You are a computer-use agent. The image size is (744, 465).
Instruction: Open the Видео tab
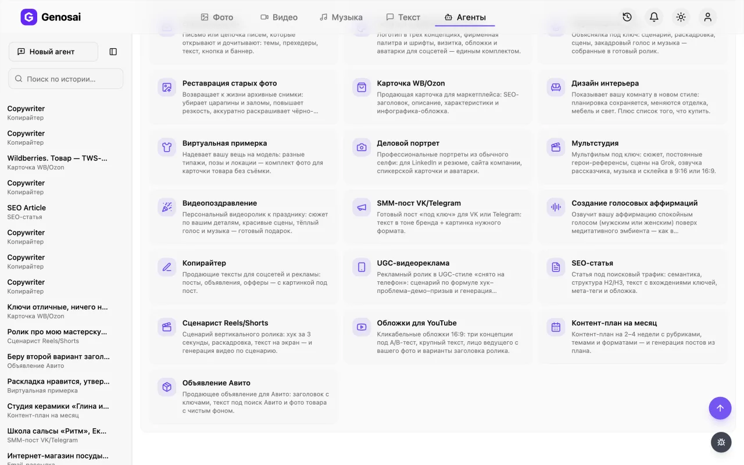click(x=279, y=17)
